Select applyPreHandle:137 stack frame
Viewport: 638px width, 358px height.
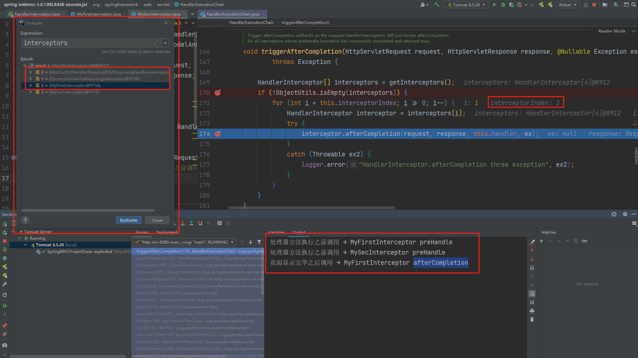[x=198, y=258]
